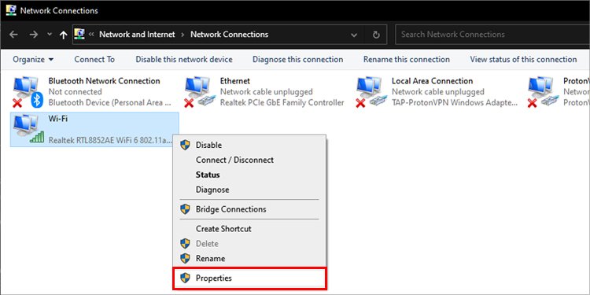Select the Wi-Fi adapter icon
The image size is (590, 295).
tap(28, 130)
